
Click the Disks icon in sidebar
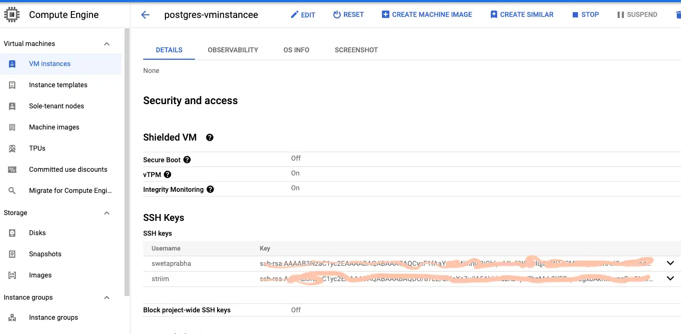tap(12, 233)
